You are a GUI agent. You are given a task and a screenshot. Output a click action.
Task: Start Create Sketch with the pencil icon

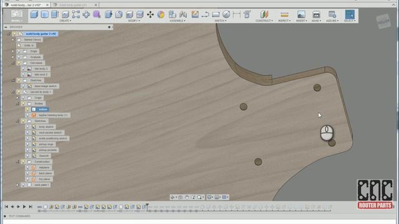coord(195,14)
